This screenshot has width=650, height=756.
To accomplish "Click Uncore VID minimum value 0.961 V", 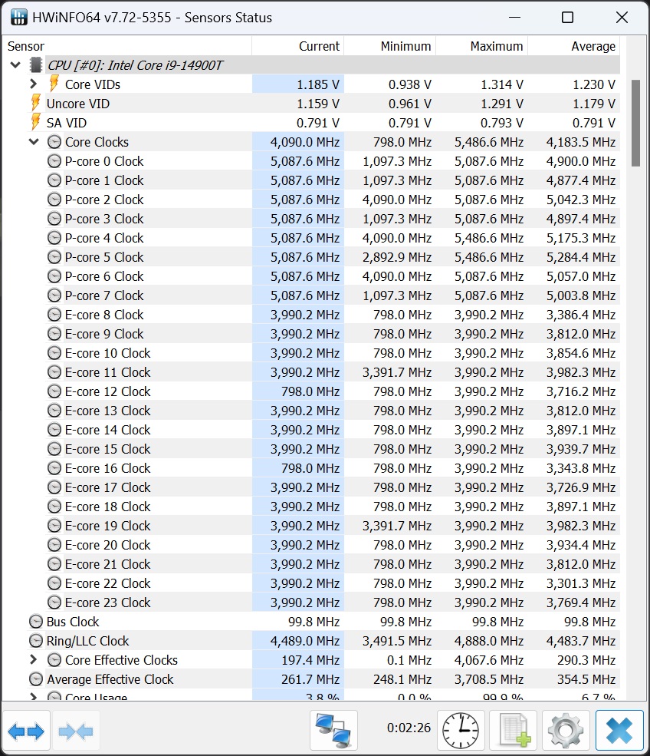I will coord(410,104).
